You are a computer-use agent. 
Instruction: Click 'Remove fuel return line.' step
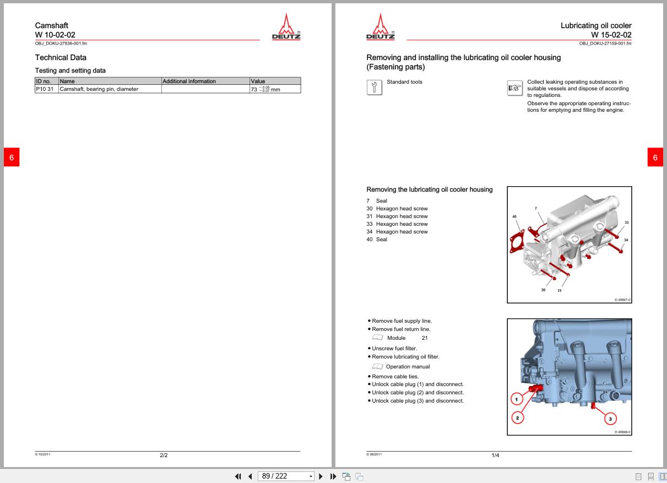pyautogui.click(x=401, y=329)
